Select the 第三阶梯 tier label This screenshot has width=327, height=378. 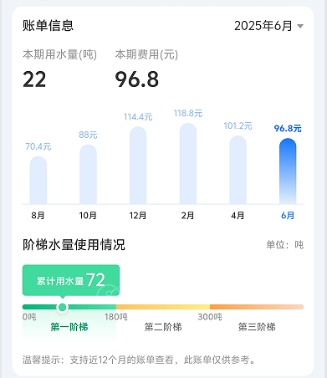257,327
